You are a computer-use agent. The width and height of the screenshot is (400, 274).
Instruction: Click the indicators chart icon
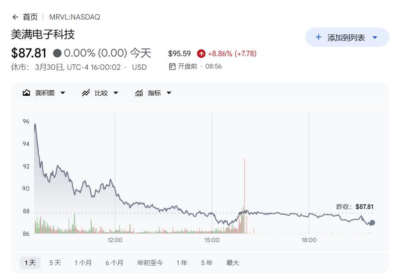click(x=139, y=93)
